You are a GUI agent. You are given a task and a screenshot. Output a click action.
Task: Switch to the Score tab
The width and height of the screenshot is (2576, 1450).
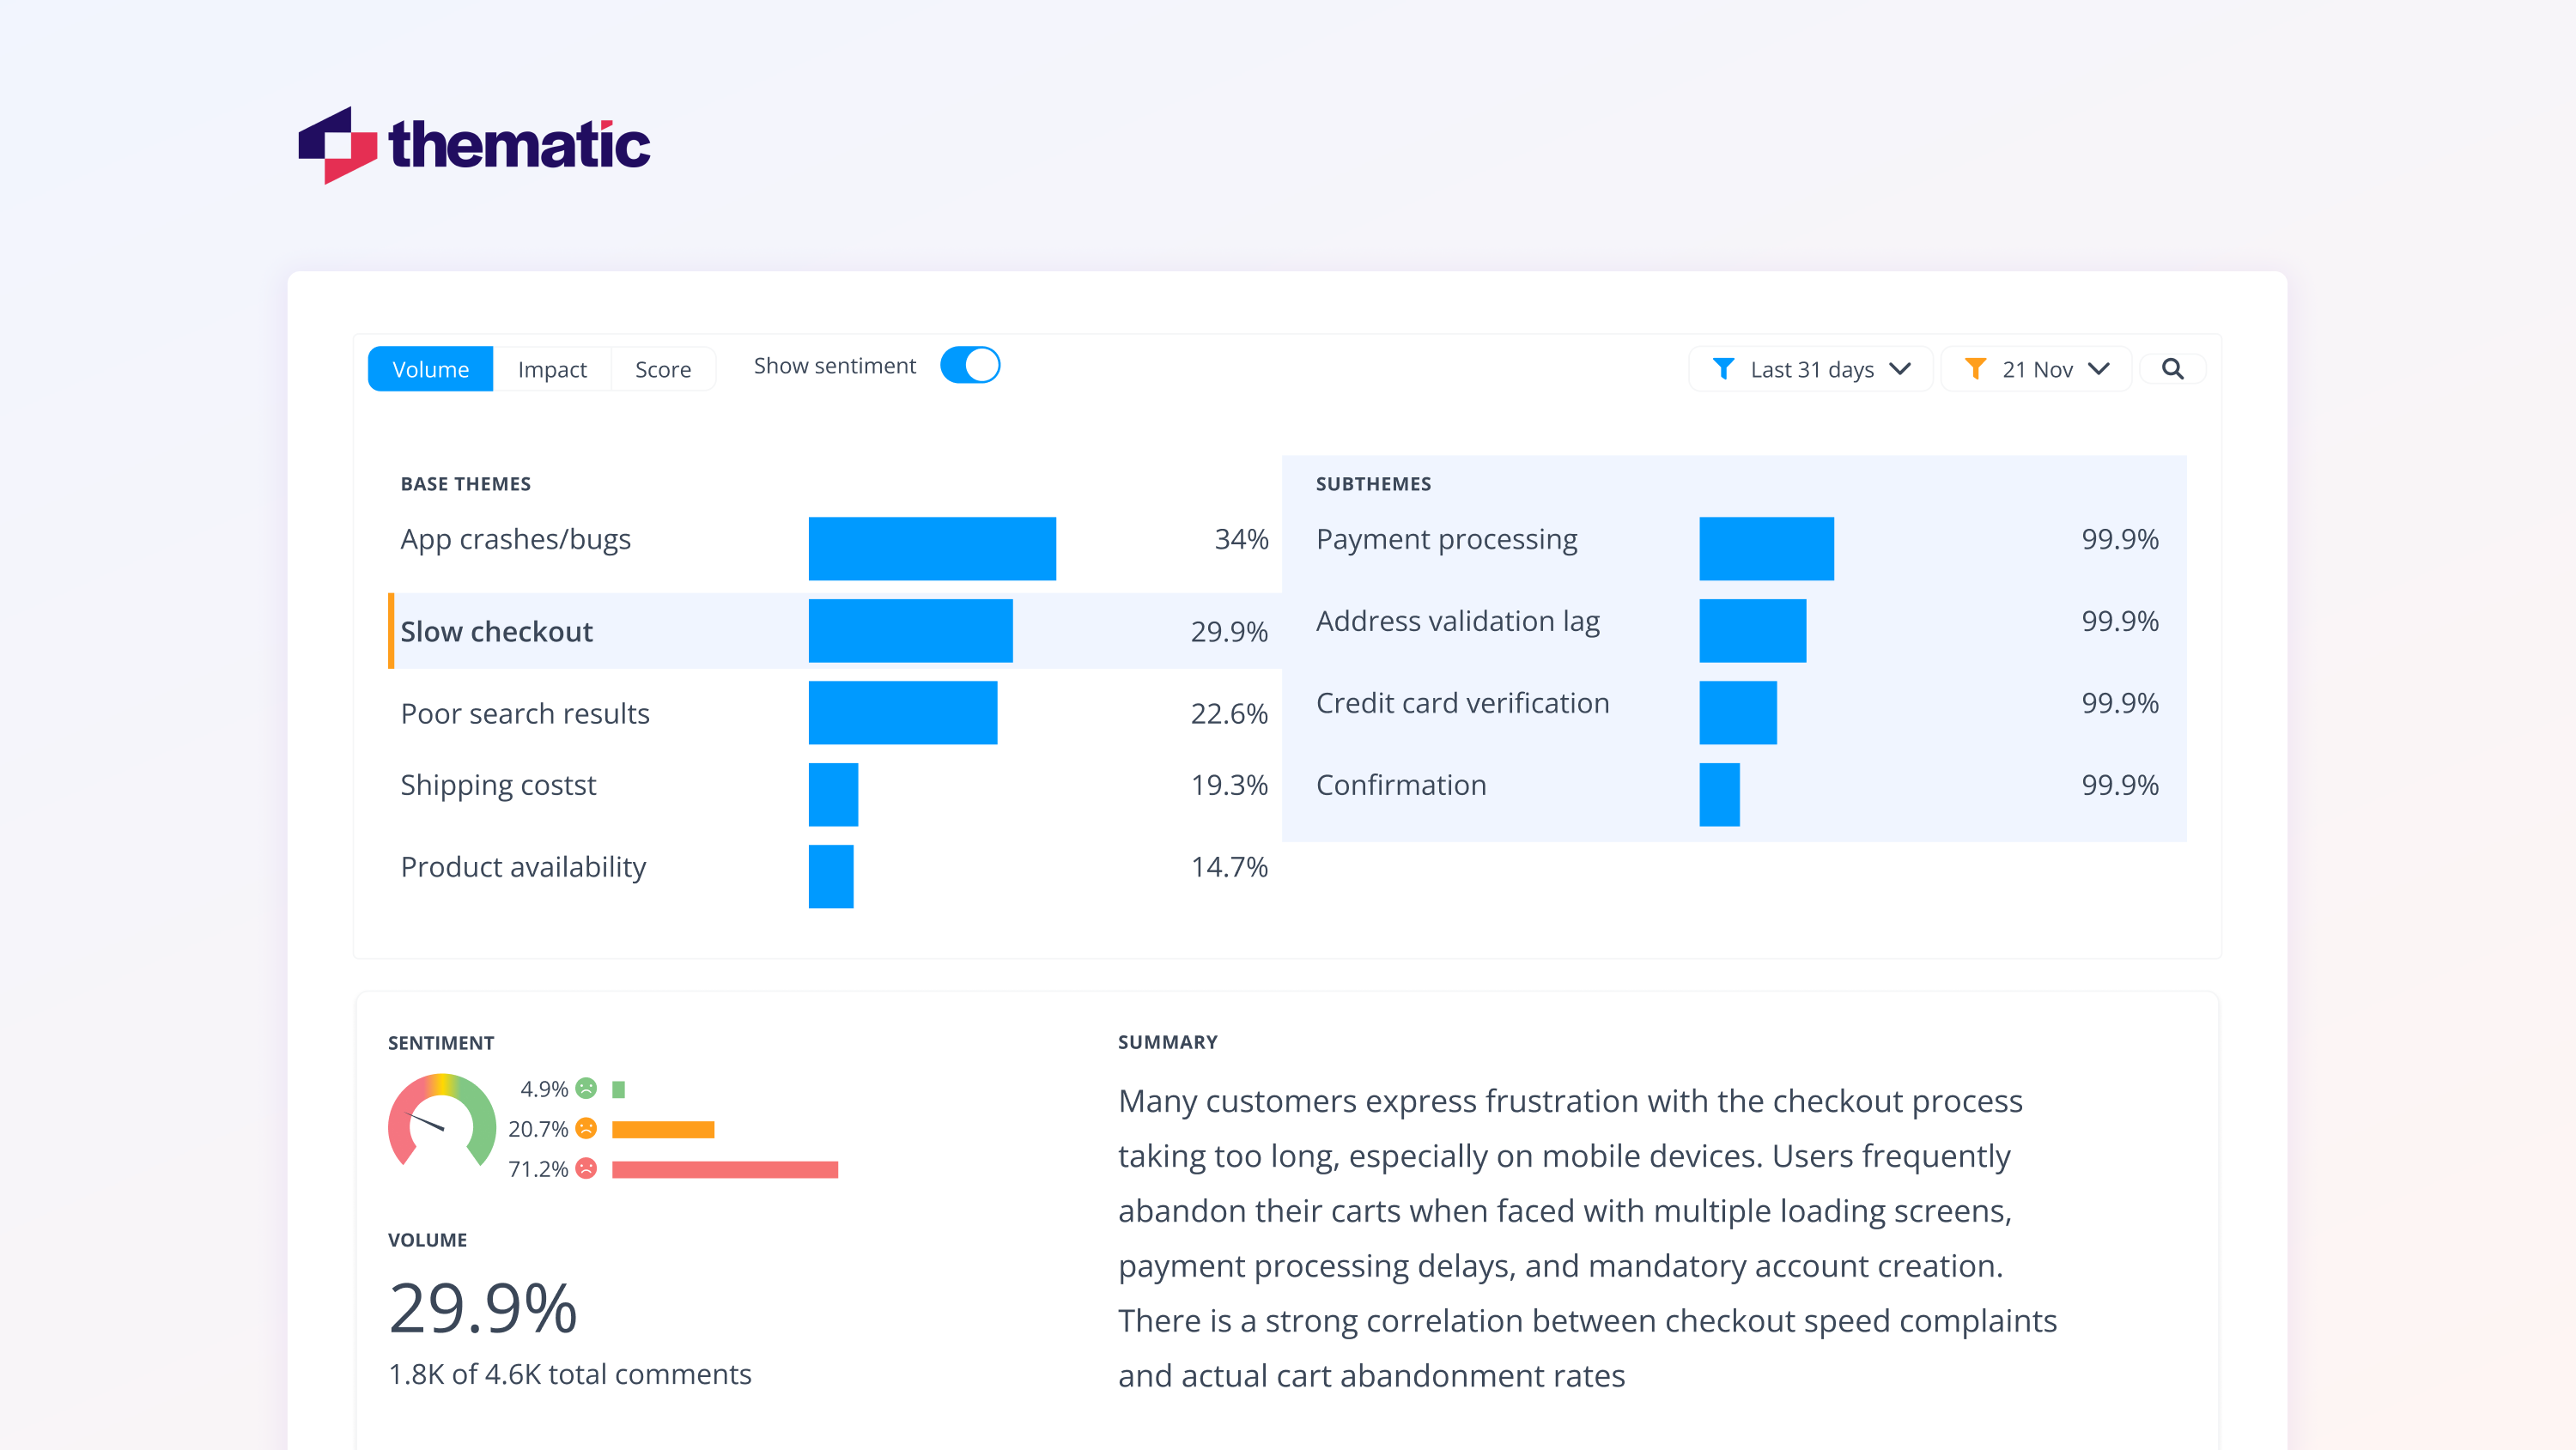[663, 368]
